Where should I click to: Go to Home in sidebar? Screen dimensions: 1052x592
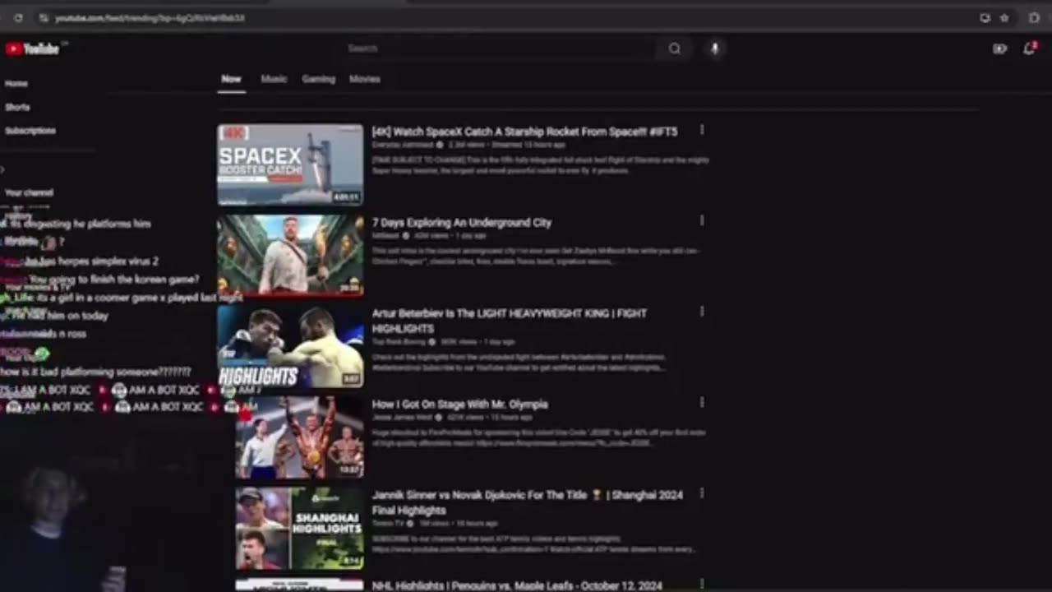coord(16,83)
